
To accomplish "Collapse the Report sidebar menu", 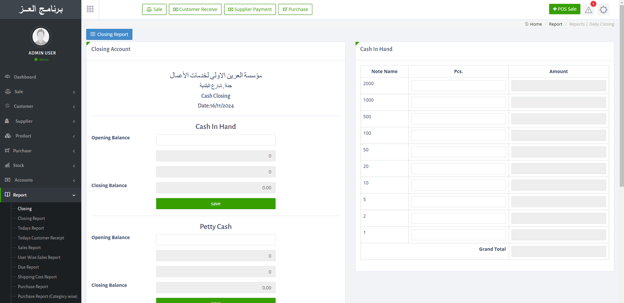I will [x=74, y=195].
